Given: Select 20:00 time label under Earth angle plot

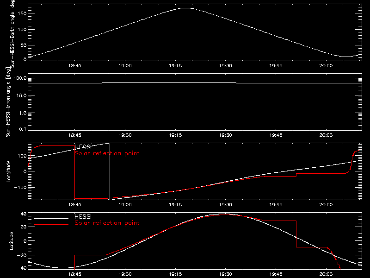Looking at the screenshot, I should pyautogui.click(x=326, y=65).
